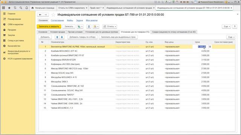Open the info icon near the user name

click(226, 2)
